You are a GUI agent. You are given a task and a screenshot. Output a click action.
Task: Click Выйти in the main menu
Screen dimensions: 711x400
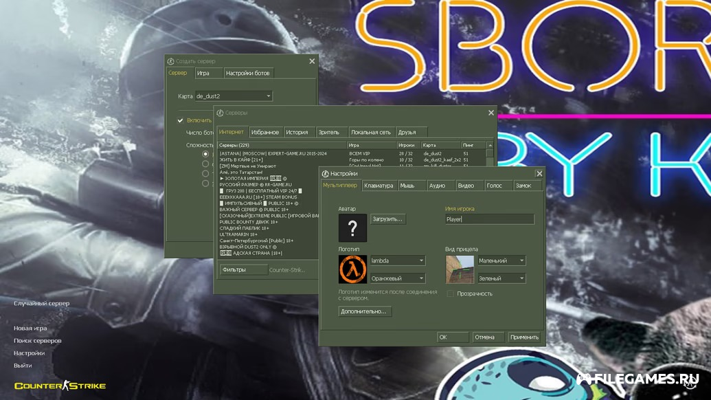pyautogui.click(x=23, y=366)
